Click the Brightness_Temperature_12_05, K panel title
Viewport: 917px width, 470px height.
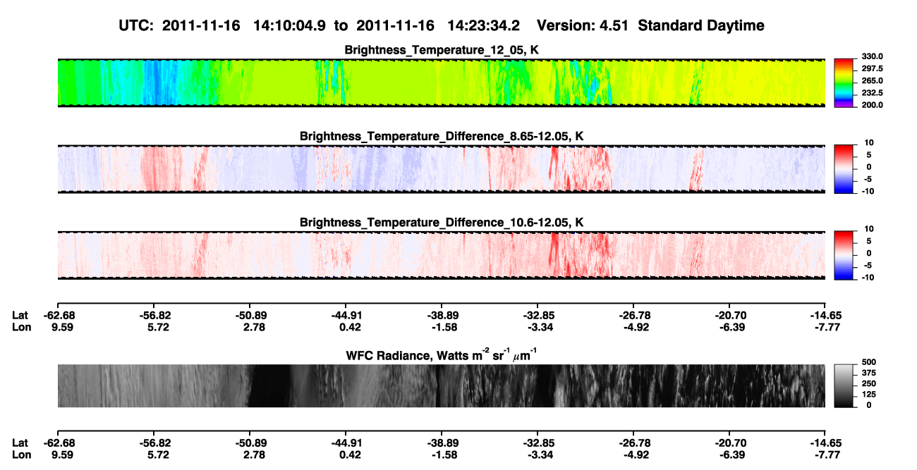[x=441, y=50]
